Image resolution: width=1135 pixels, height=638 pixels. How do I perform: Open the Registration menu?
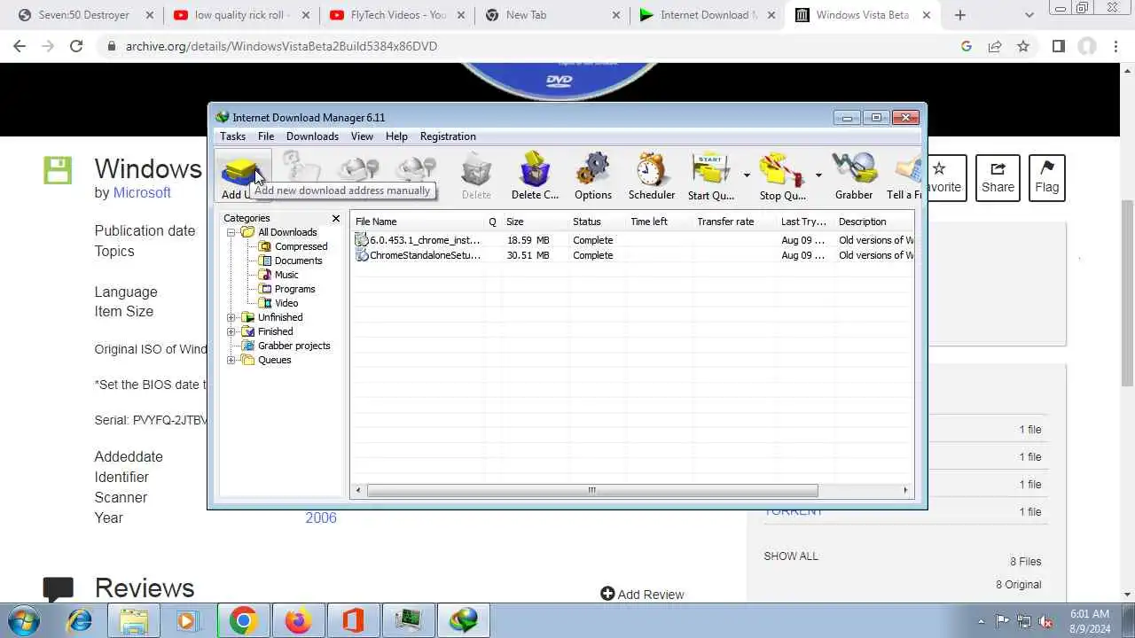(x=448, y=136)
